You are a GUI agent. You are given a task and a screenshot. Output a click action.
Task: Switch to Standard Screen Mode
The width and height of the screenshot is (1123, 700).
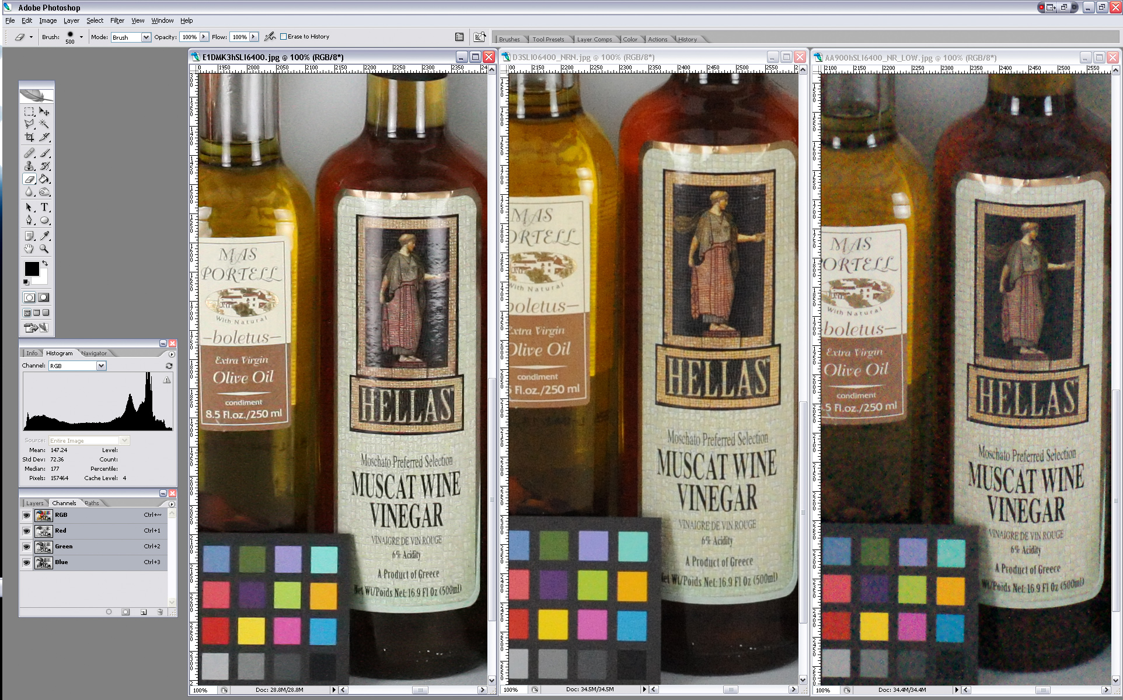click(x=27, y=313)
